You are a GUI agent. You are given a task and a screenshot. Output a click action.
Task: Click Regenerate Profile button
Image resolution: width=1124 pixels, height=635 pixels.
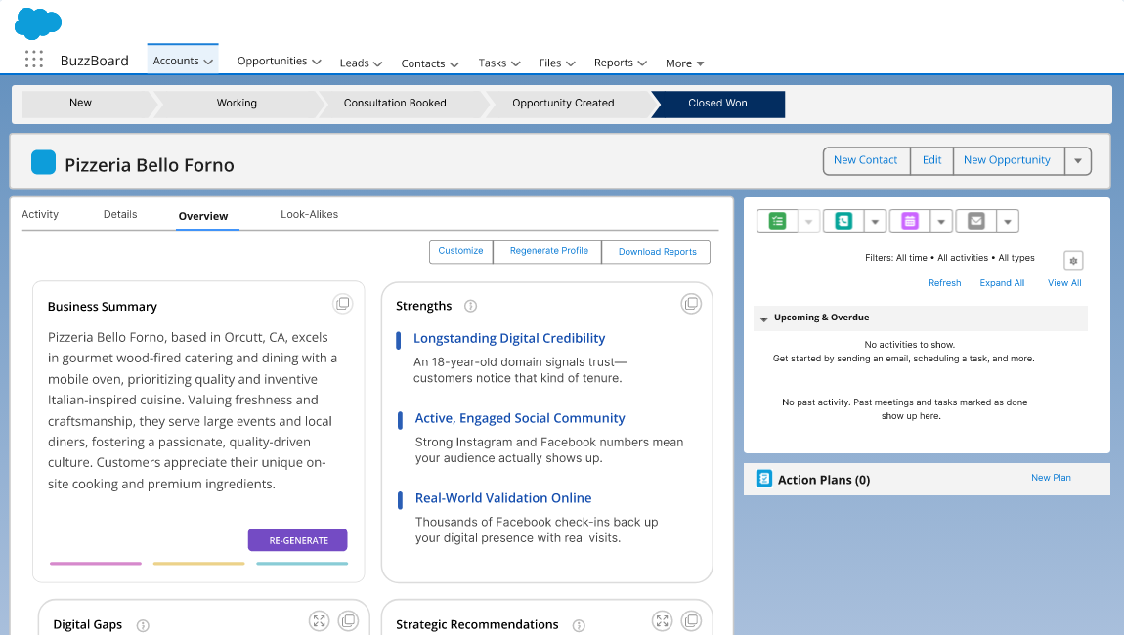pos(548,252)
